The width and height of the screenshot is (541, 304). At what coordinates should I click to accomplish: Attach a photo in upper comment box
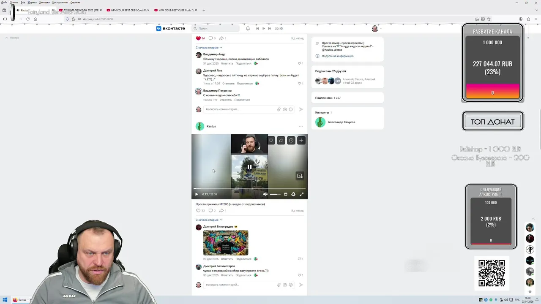click(285, 109)
